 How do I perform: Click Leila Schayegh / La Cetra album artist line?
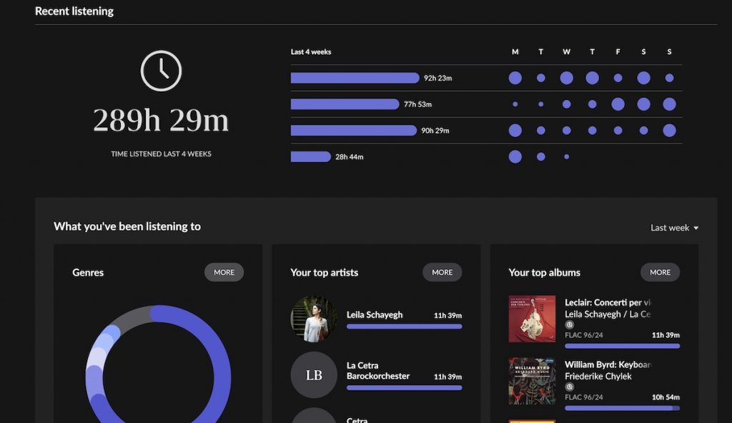[x=608, y=314]
